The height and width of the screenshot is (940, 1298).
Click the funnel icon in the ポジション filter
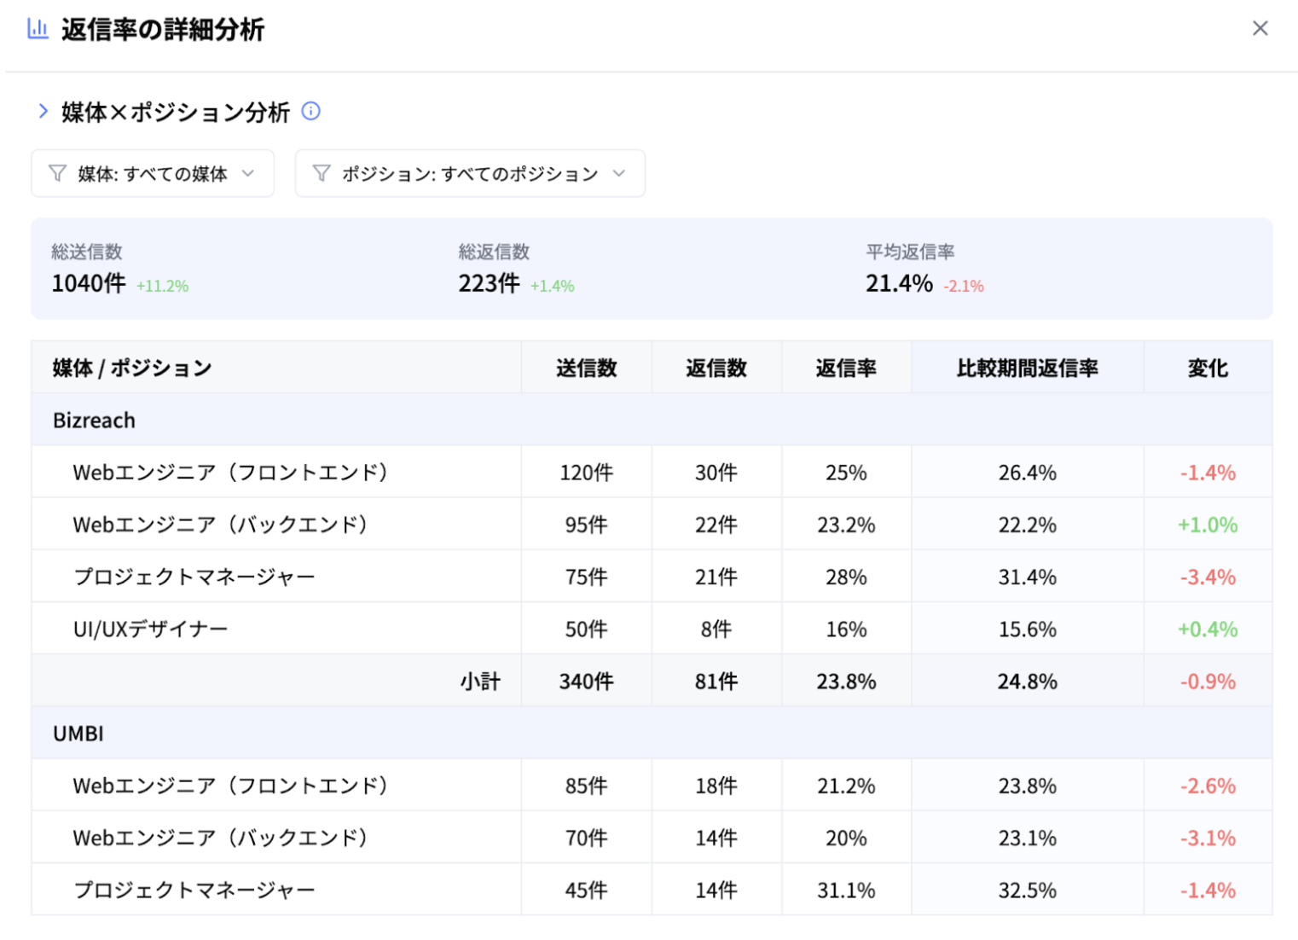click(x=322, y=174)
